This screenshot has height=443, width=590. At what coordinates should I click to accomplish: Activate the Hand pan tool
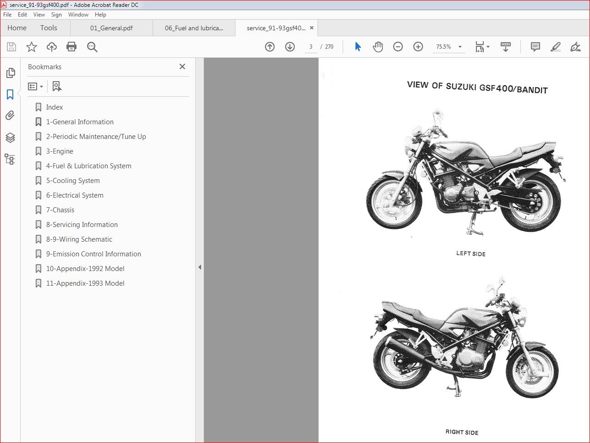coord(378,47)
